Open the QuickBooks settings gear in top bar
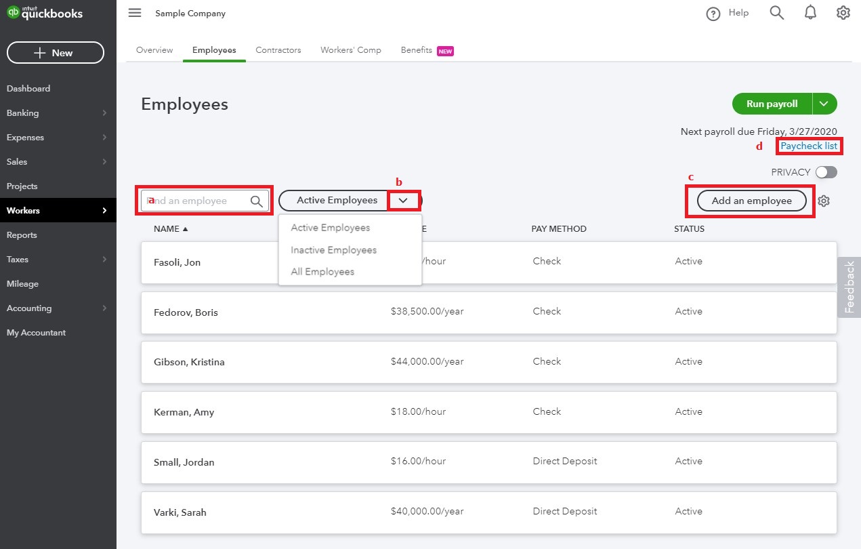Viewport: 861px width, 549px height. pyautogui.click(x=843, y=13)
